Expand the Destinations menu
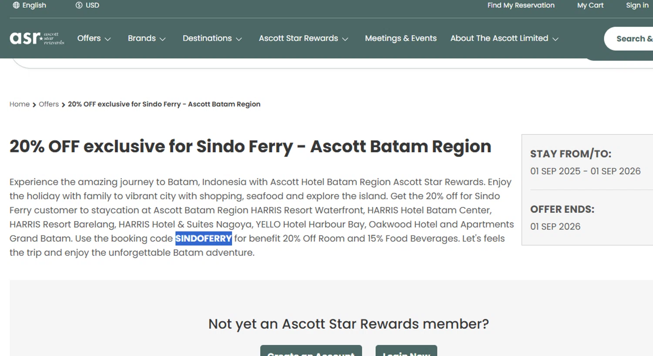 pos(212,38)
